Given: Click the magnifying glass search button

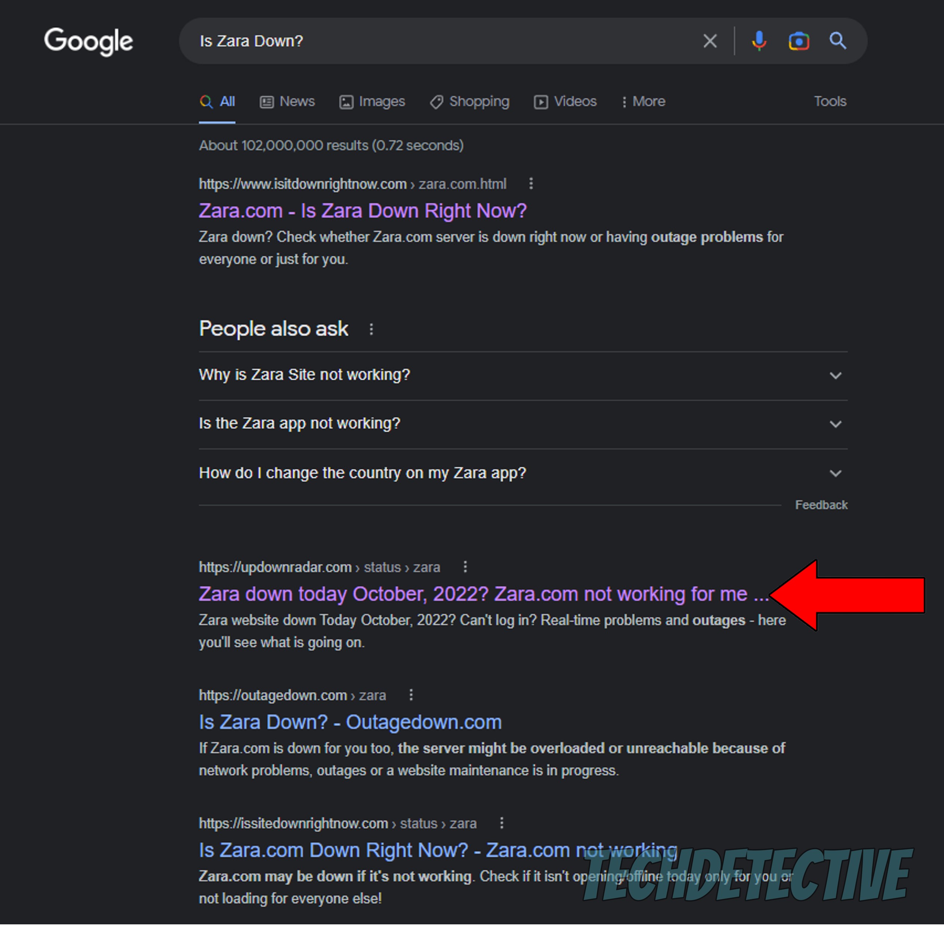Looking at the screenshot, I should (x=838, y=41).
